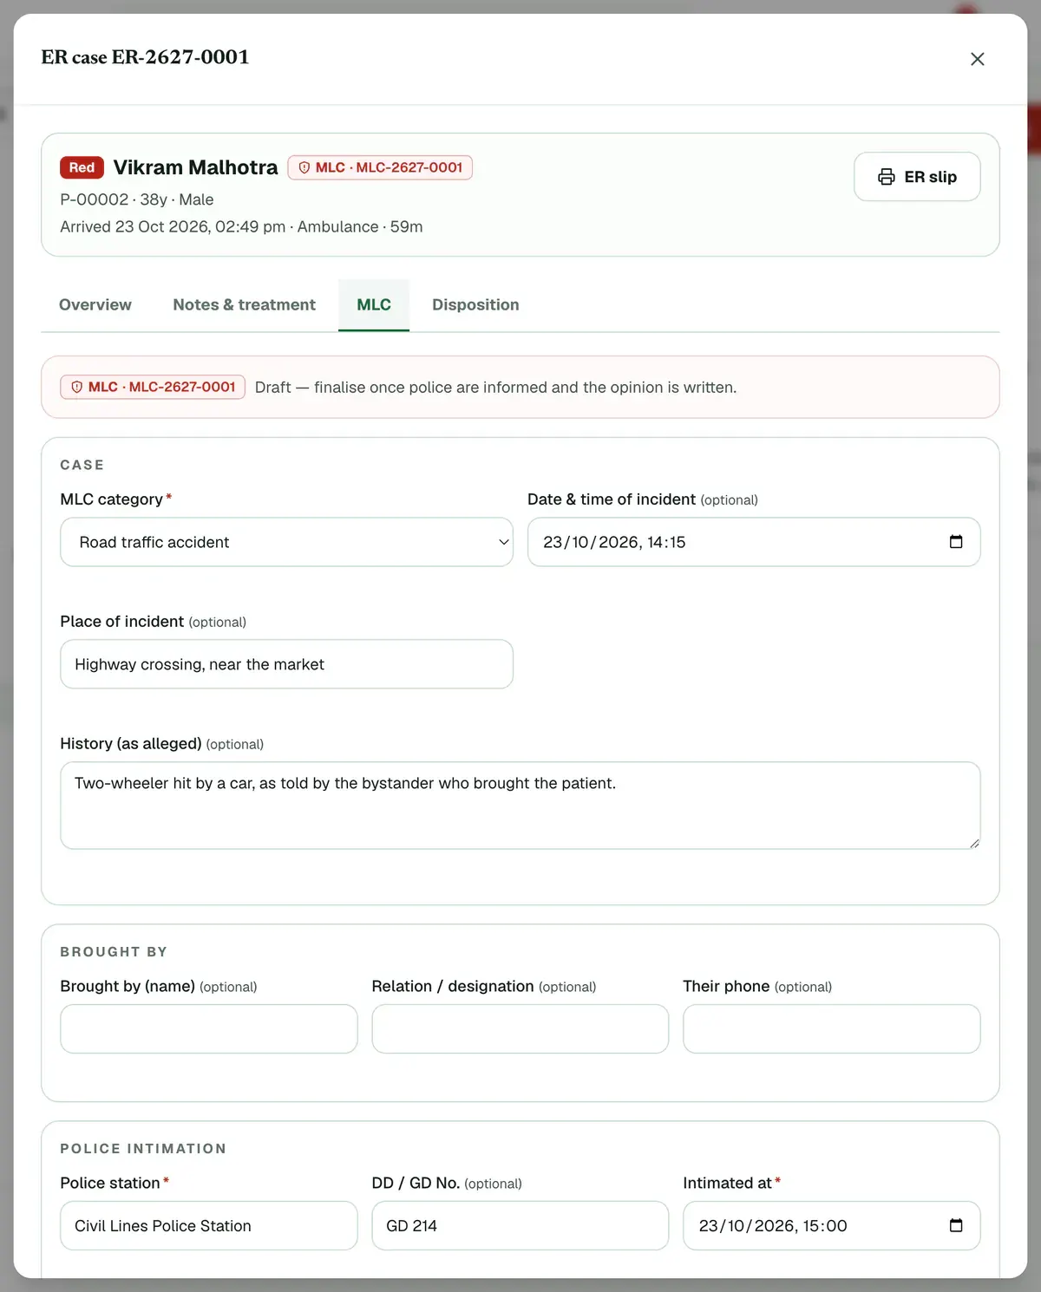Click the MLC-2627-0001 badge beside patient name
Viewport: 1041px width, 1292px height.
(380, 167)
